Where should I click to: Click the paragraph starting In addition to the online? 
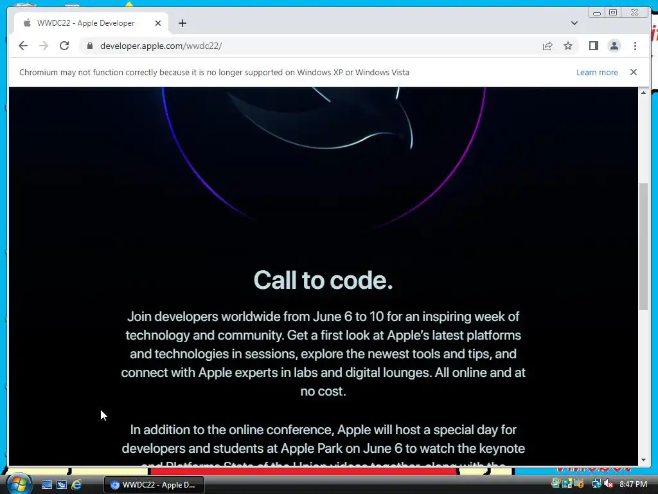323,447
